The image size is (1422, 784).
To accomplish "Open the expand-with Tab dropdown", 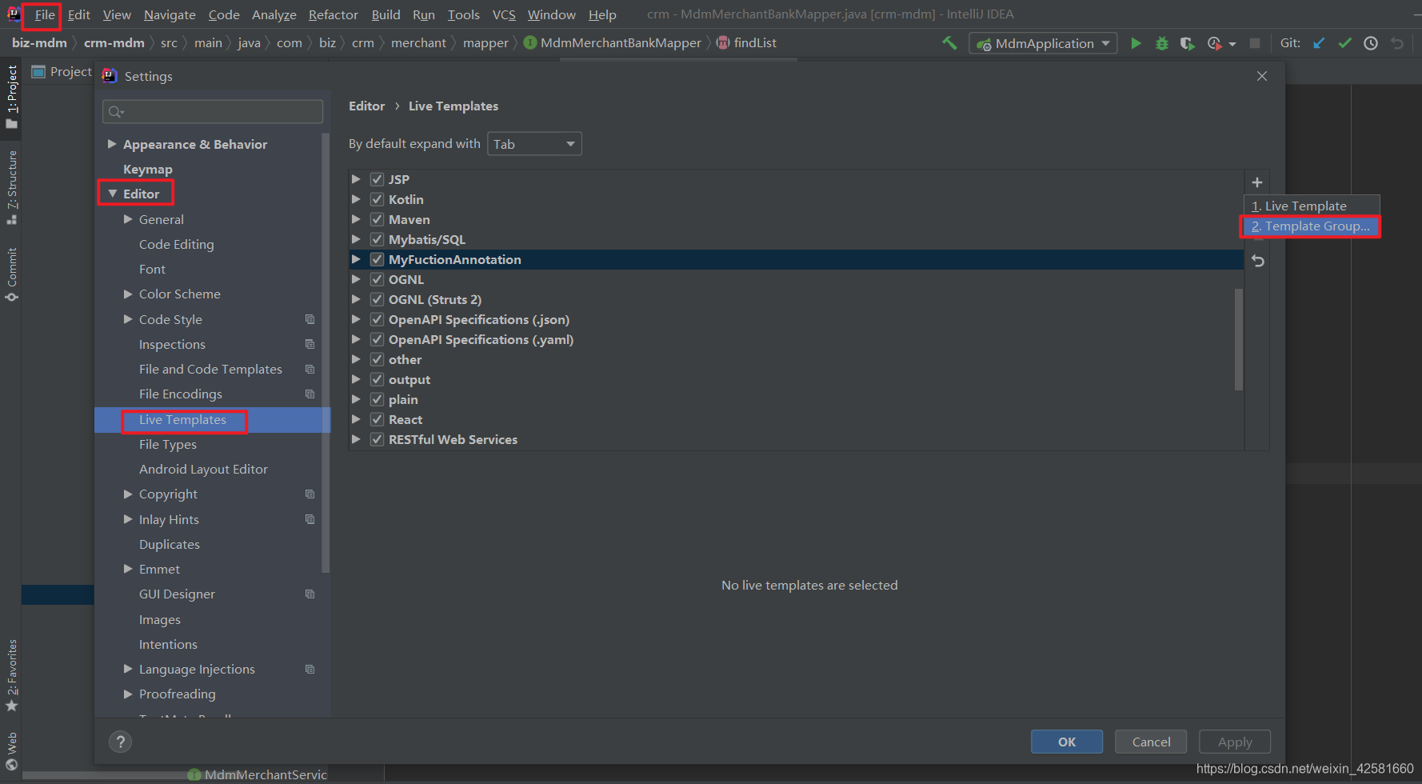I will [x=534, y=144].
